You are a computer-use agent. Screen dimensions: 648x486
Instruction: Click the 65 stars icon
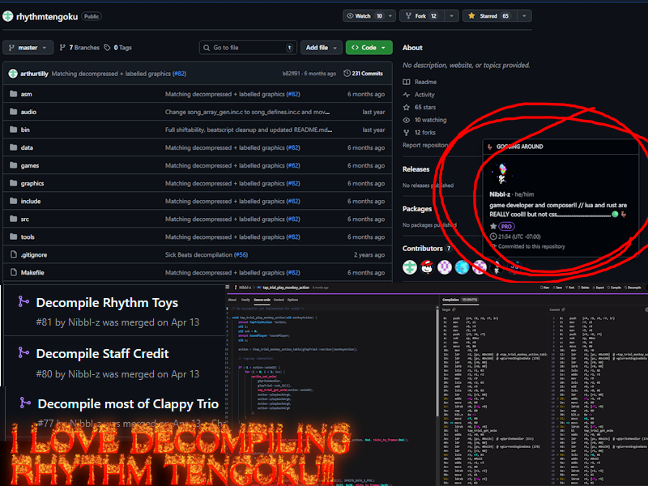(x=407, y=107)
